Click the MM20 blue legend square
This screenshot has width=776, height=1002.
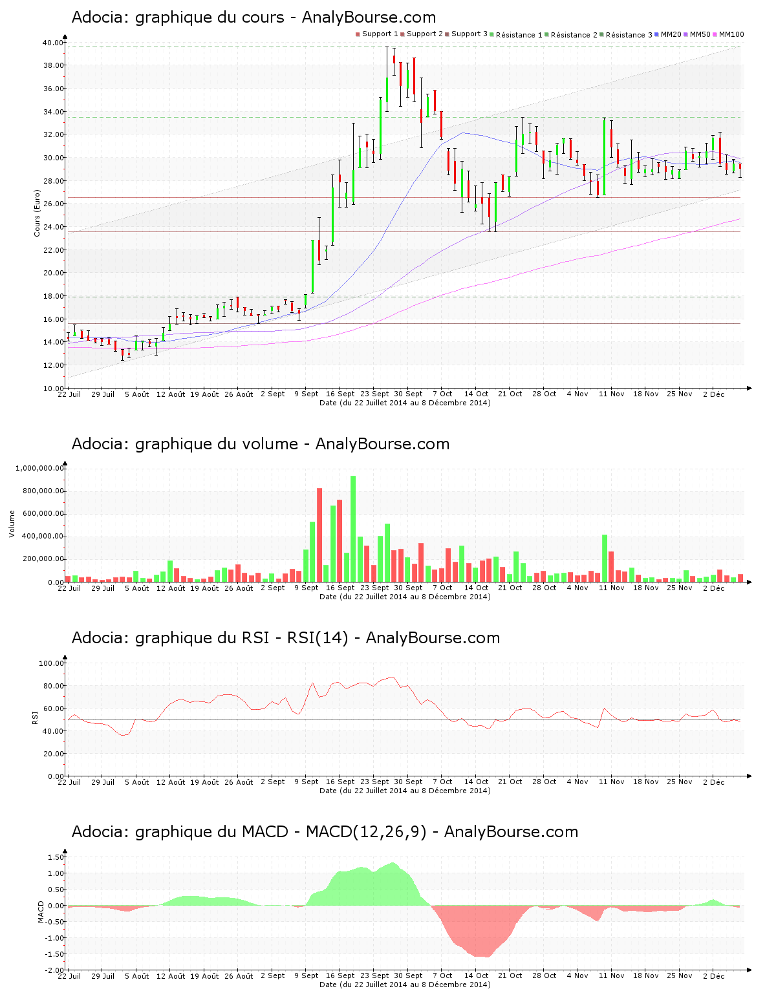tap(657, 34)
